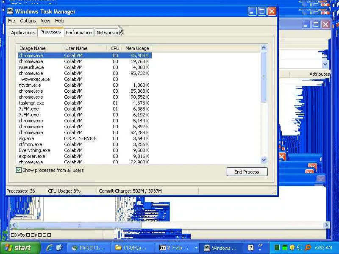The height and width of the screenshot is (254, 339).
Task: Open the View menu
Action: [x=45, y=21]
